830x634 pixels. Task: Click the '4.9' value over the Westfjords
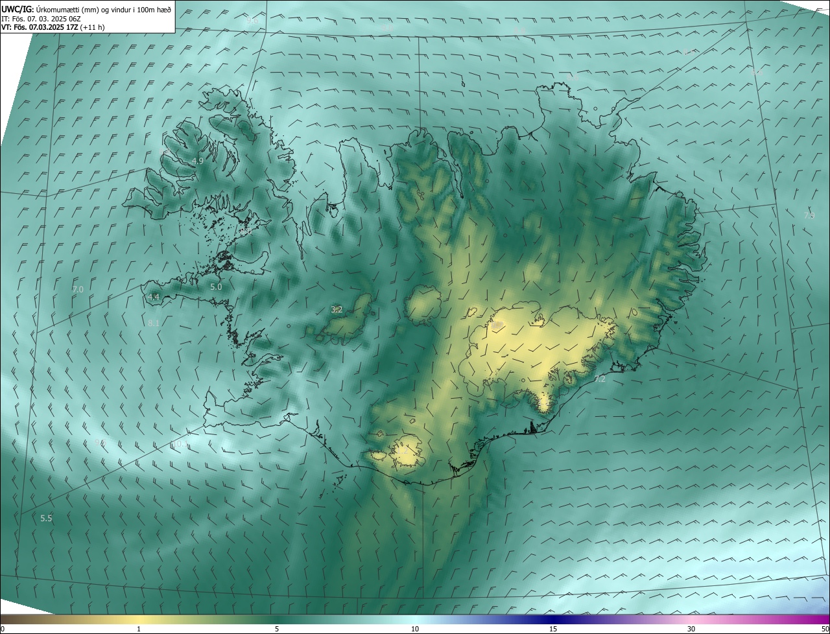click(198, 161)
